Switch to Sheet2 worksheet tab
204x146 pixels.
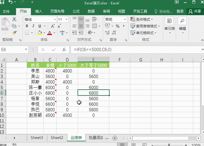pyautogui.click(x=57, y=138)
